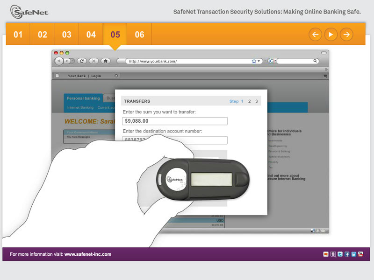The width and height of the screenshot is (374, 280).
Task: Click the WELCOME heading on bank page
Action: point(89,121)
